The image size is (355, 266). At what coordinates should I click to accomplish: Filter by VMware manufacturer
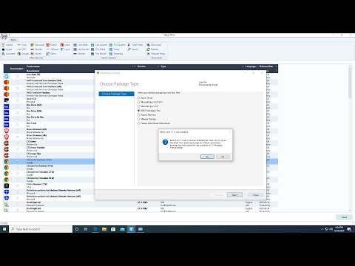(x=53, y=50)
